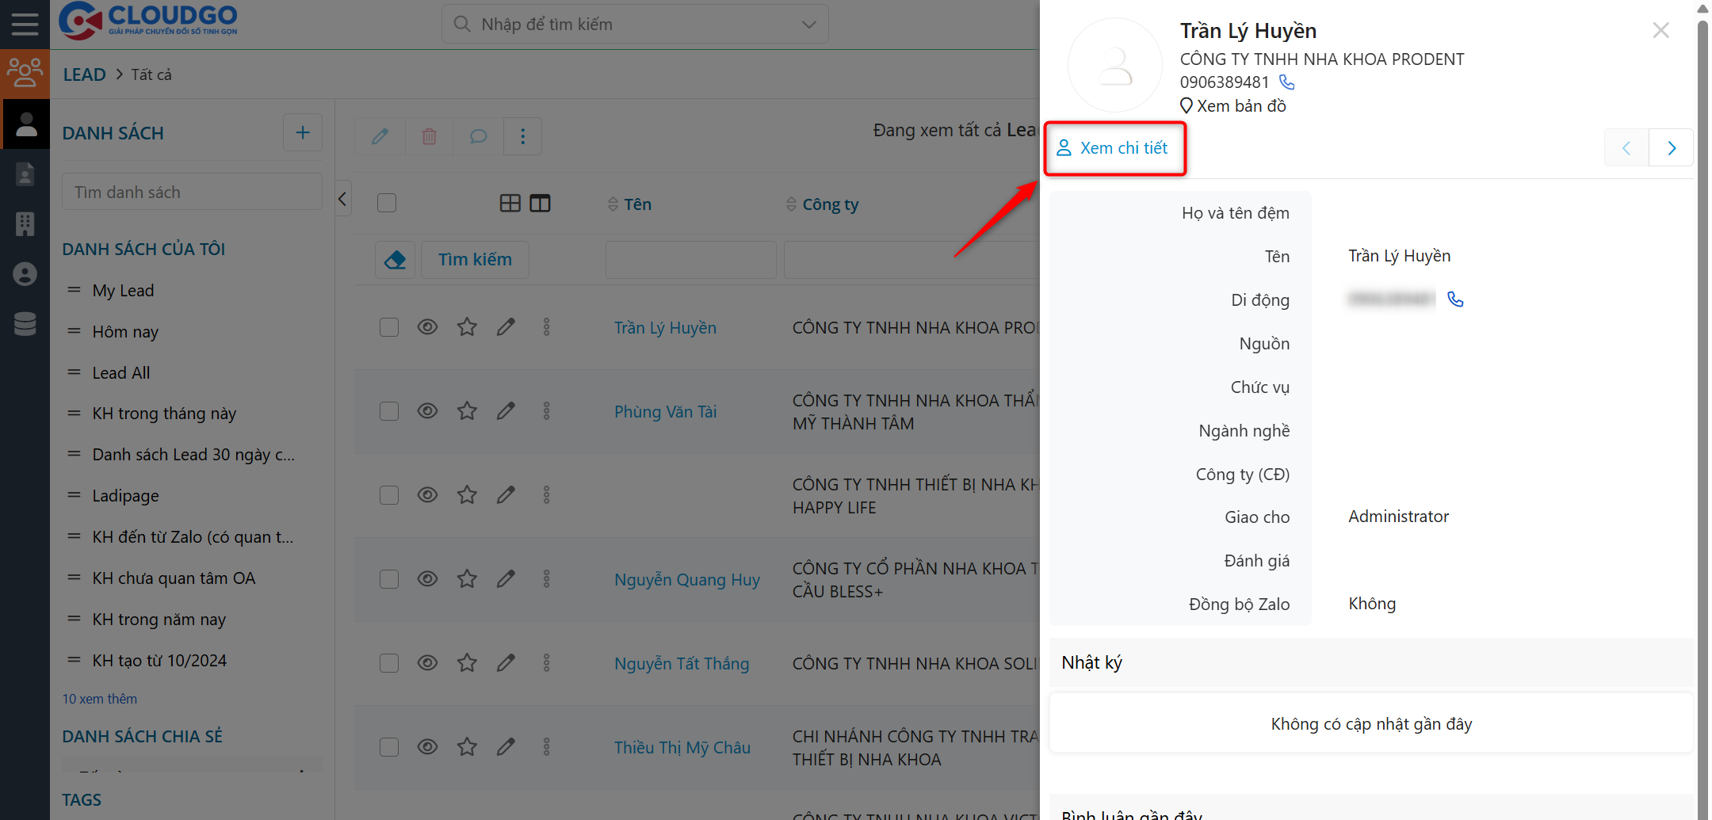Image resolution: width=1712 pixels, height=820 pixels.
Task: Select the My Lead list
Action: coord(123,291)
